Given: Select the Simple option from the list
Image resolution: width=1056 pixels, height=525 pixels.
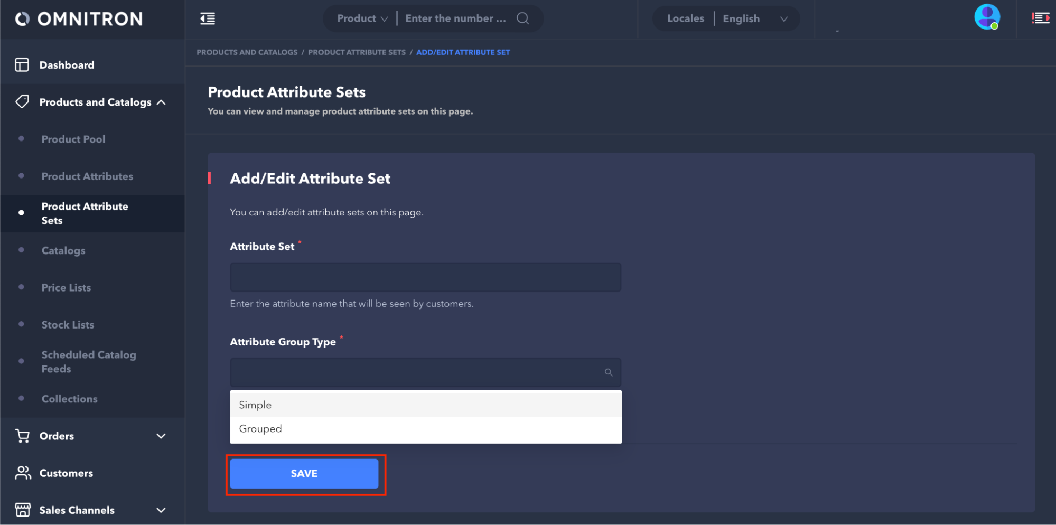Looking at the screenshot, I should (x=255, y=405).
